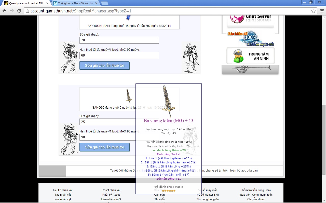Edit the max rental days field containing 60
The image size is (326, 203).
tap(119, 55)
